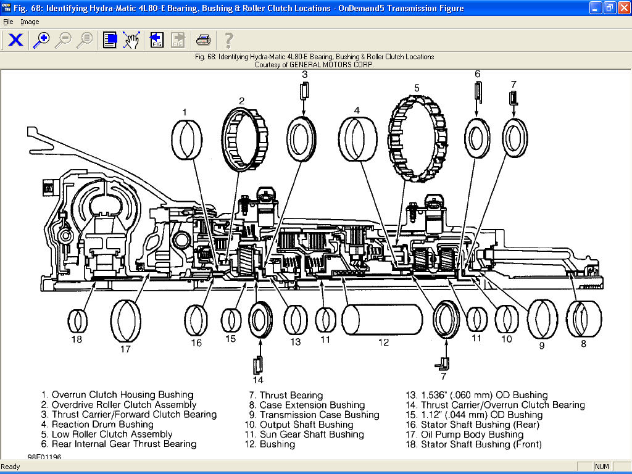The width and height of the screenshot is (632, 474).
Task: Click the figure code '98E01196'
Action: [x=44, y=457]
